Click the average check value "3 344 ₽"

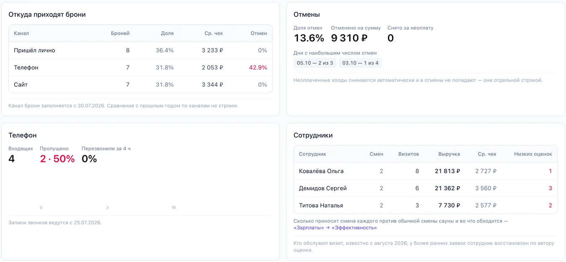[212, 85]
